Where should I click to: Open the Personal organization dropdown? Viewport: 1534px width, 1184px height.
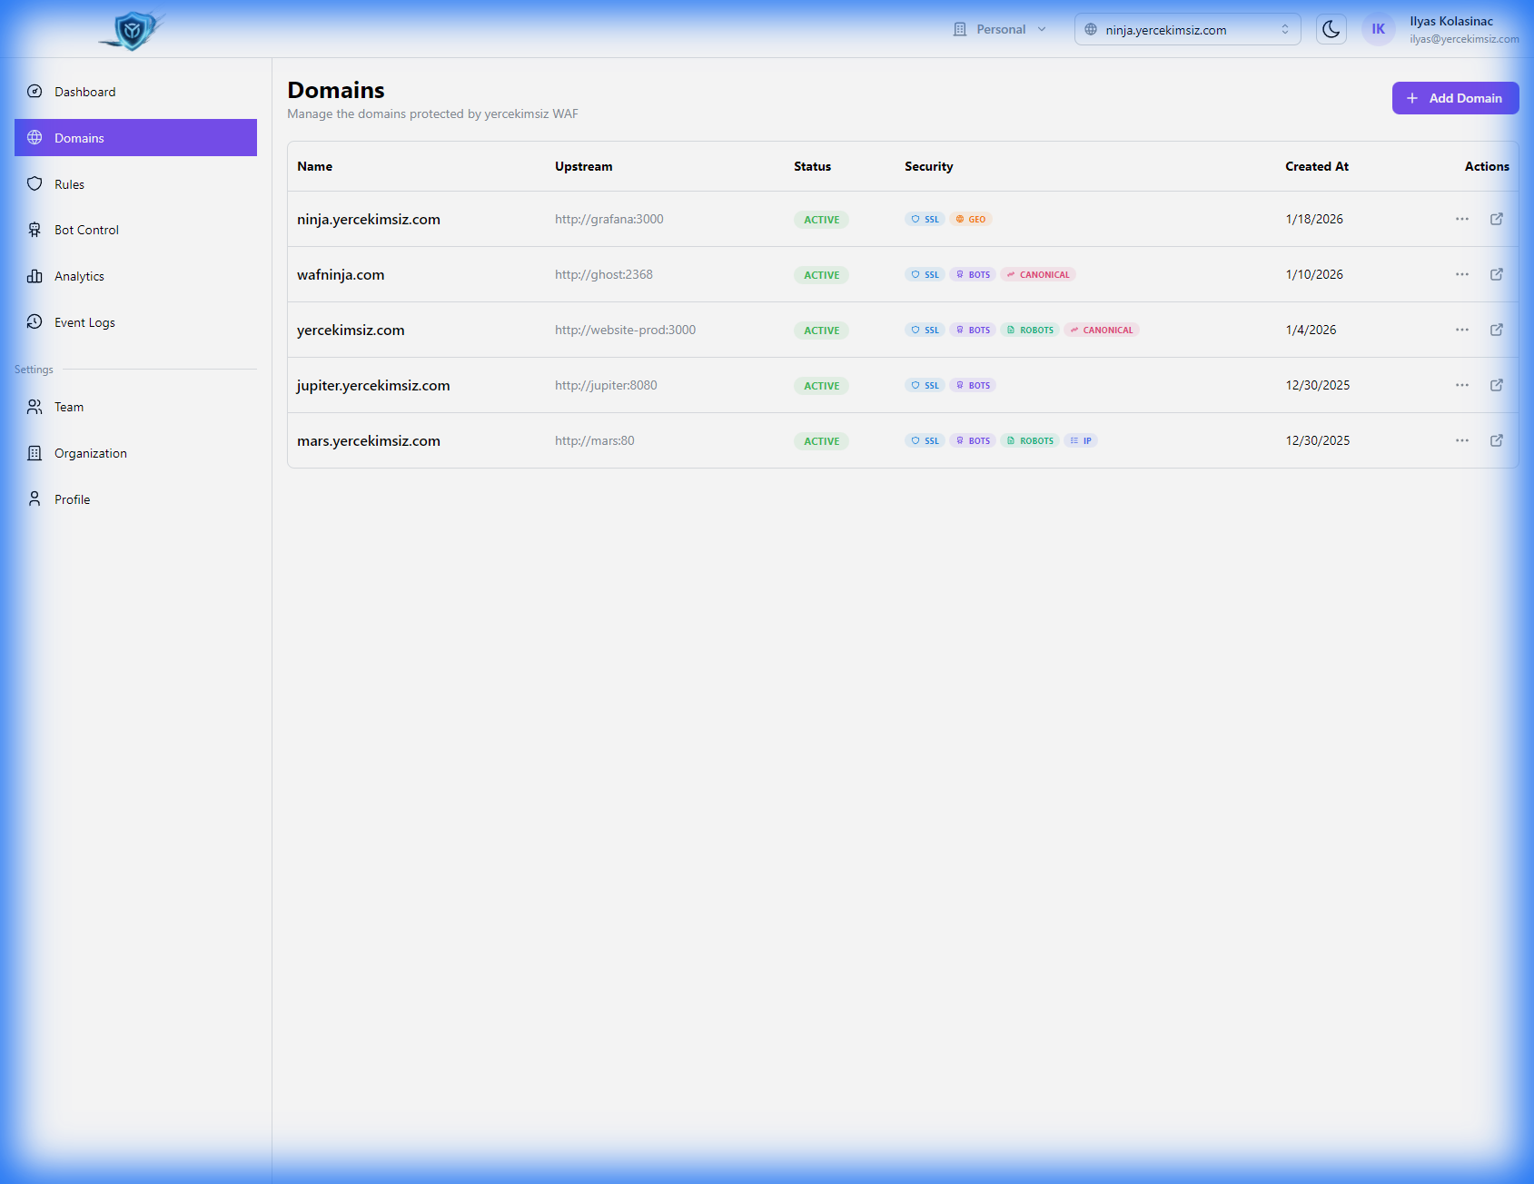1000,29
